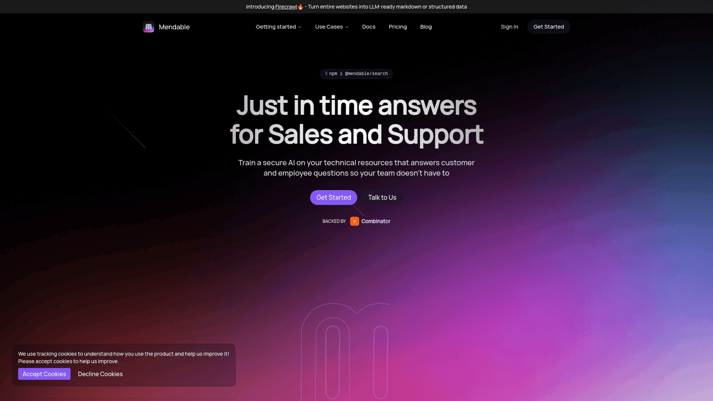Expand the Use Cases dropdown chevron
The width and height of the screenshot is (713, 401).
point(347,27)
